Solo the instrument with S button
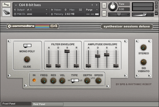This screenshot has width=159, height=107. [x=104, y=6]
